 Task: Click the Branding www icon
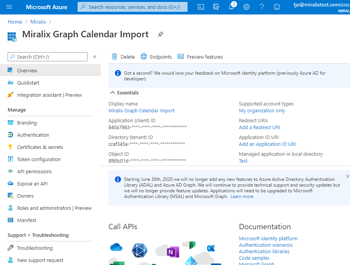coord(11,123)
